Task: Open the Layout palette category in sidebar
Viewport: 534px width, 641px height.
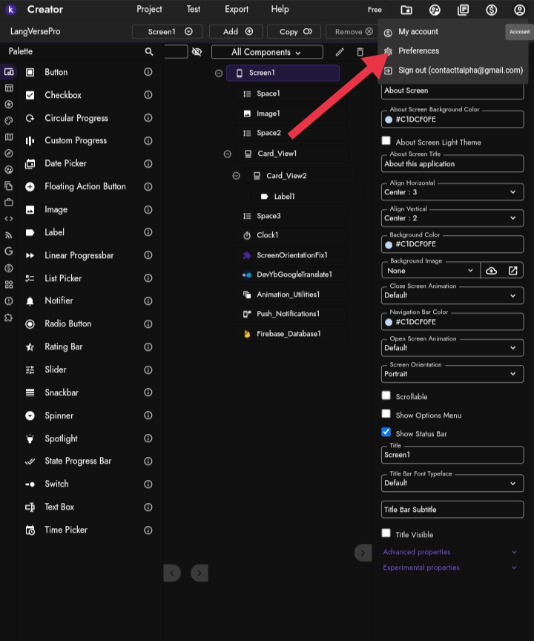Action: (x=7, y=88)
